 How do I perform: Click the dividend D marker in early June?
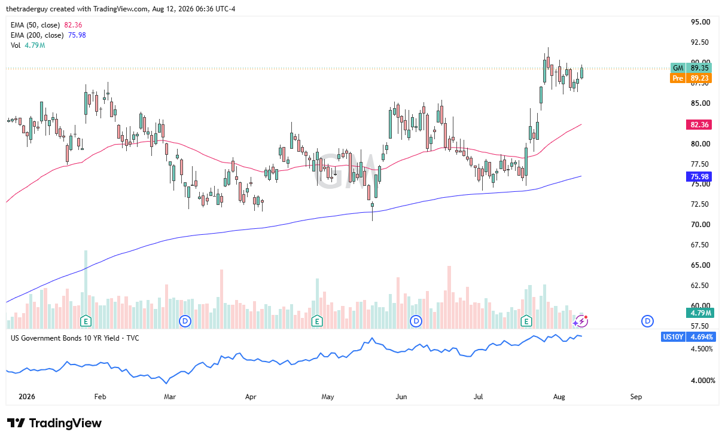click(416, 321)
